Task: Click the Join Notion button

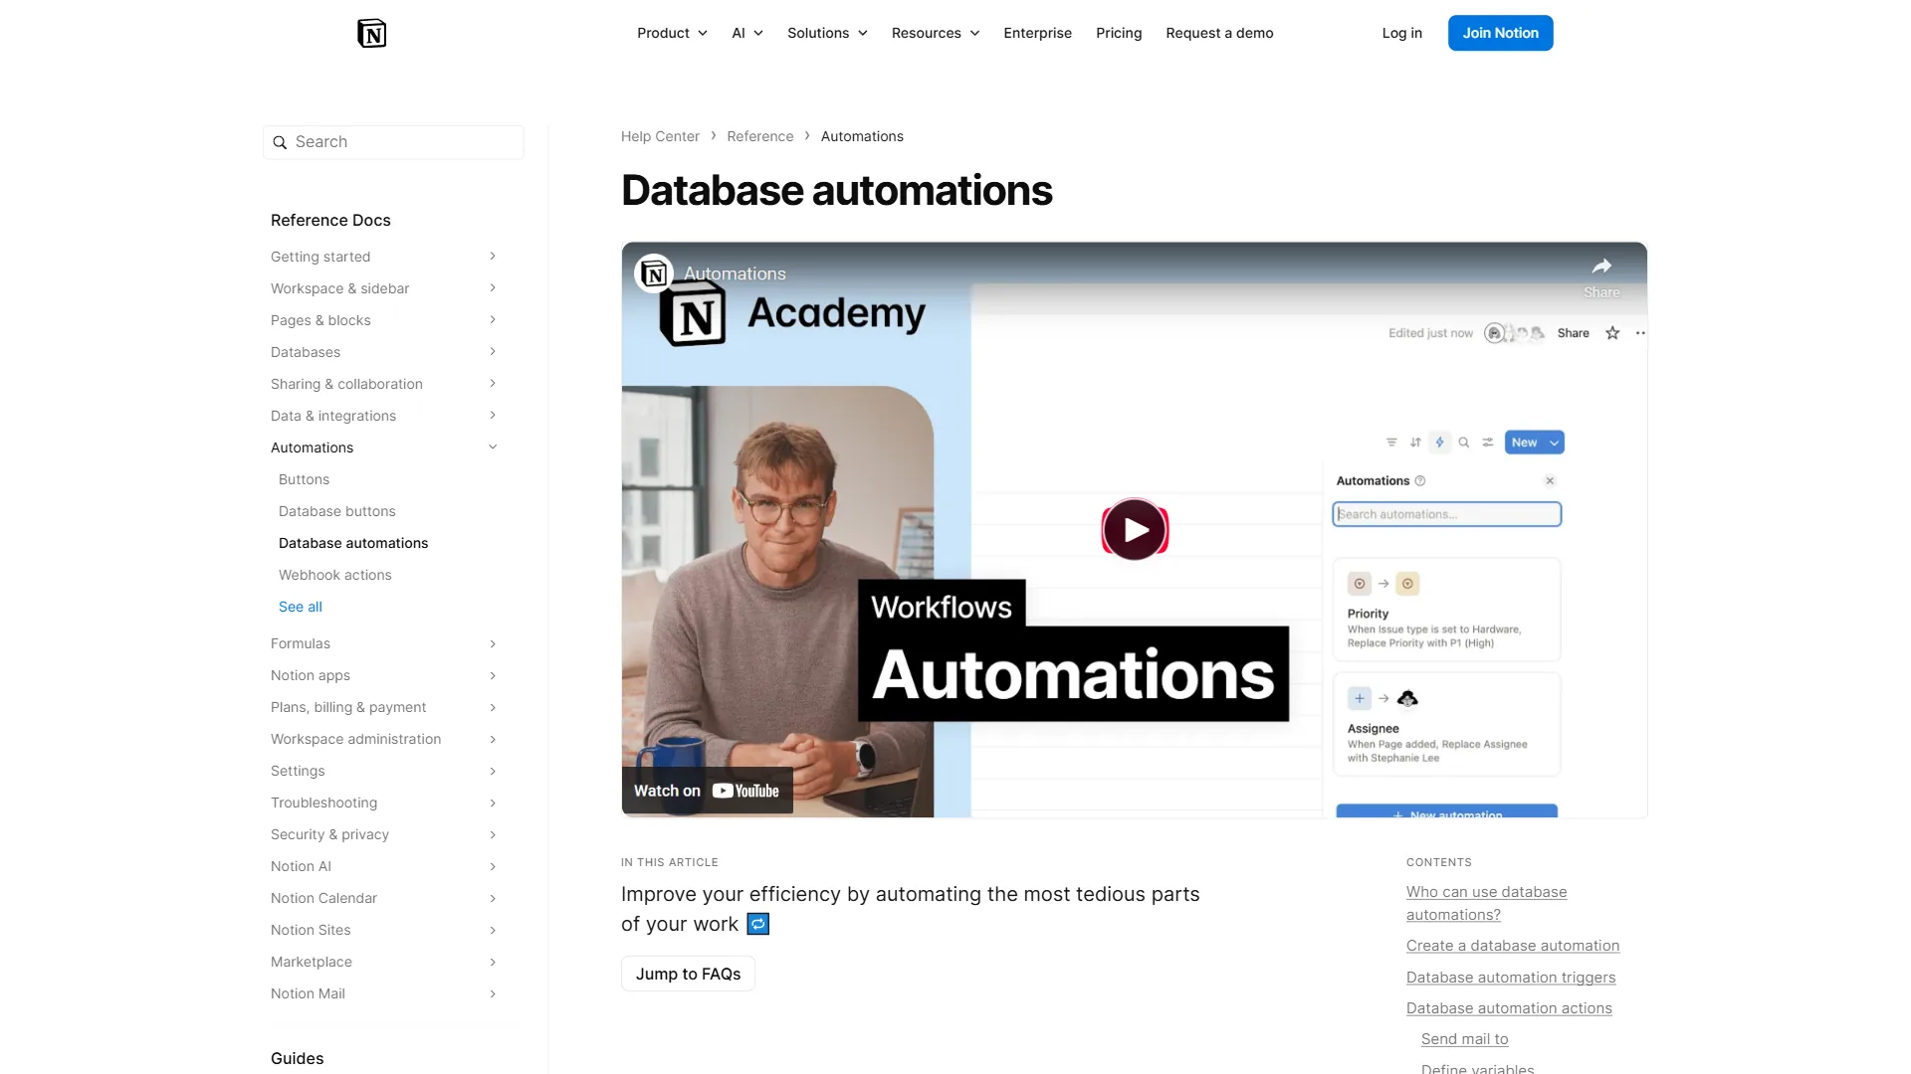Action: point(1500,33)
